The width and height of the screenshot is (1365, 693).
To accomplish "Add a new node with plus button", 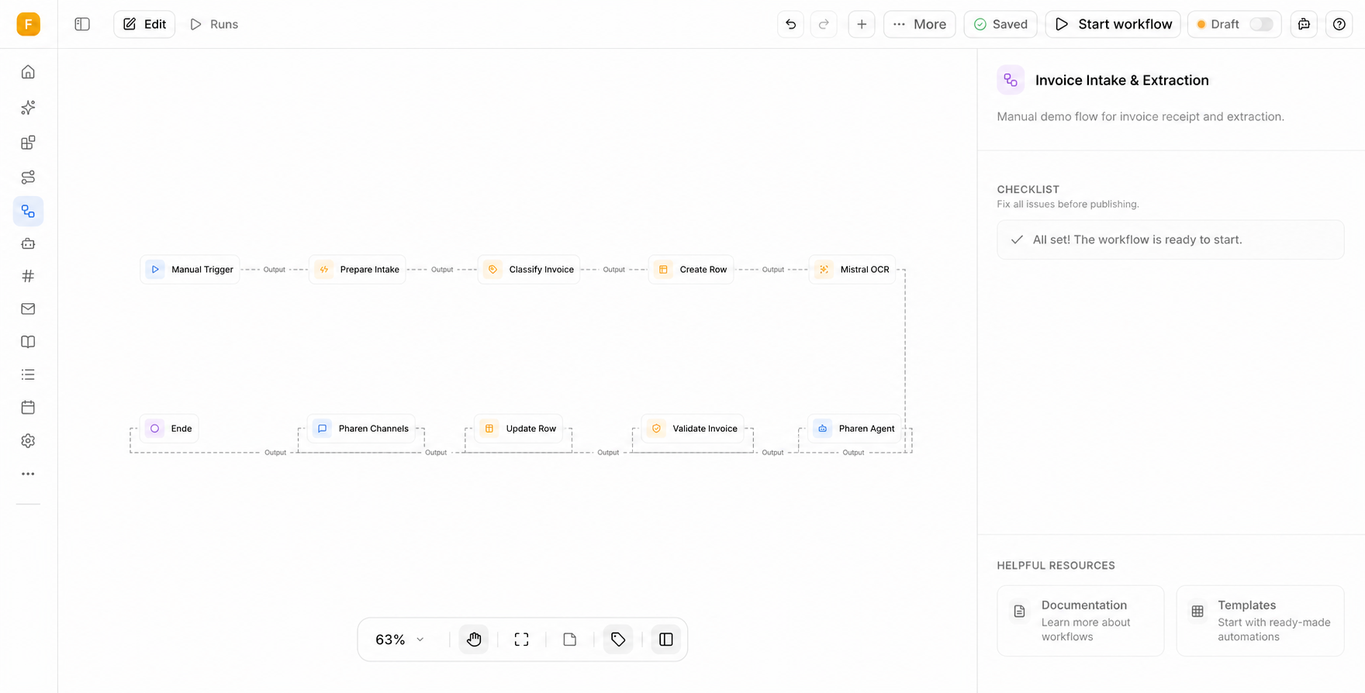I will pos(862,24).
